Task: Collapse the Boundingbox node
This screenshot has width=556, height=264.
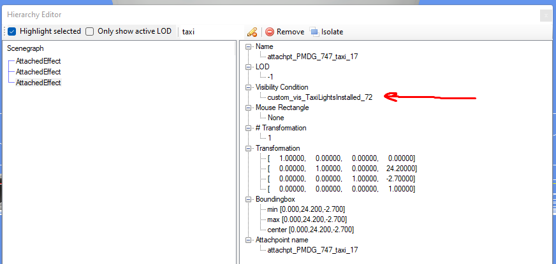Action: tap(249, 199)
